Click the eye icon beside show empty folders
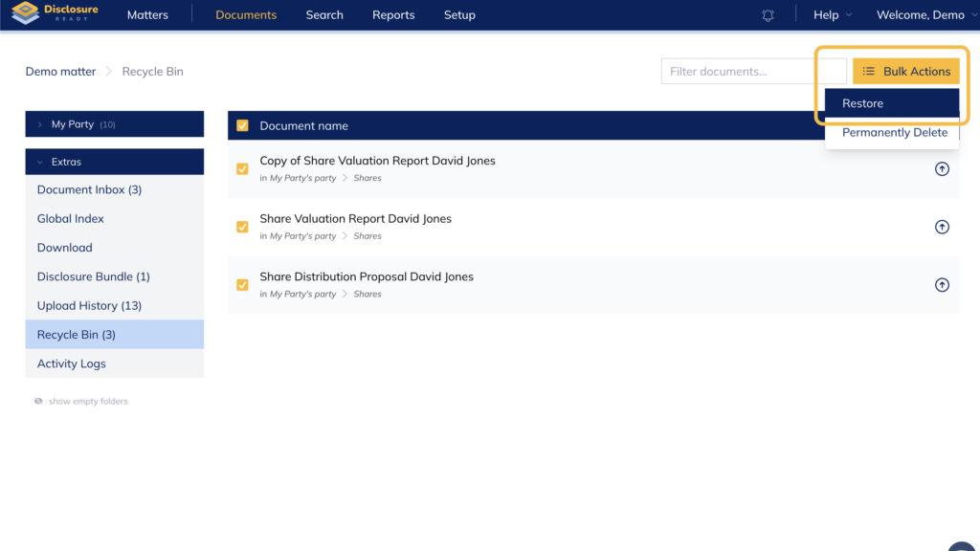This screenshot has width=980, height=551. [38, 401]
